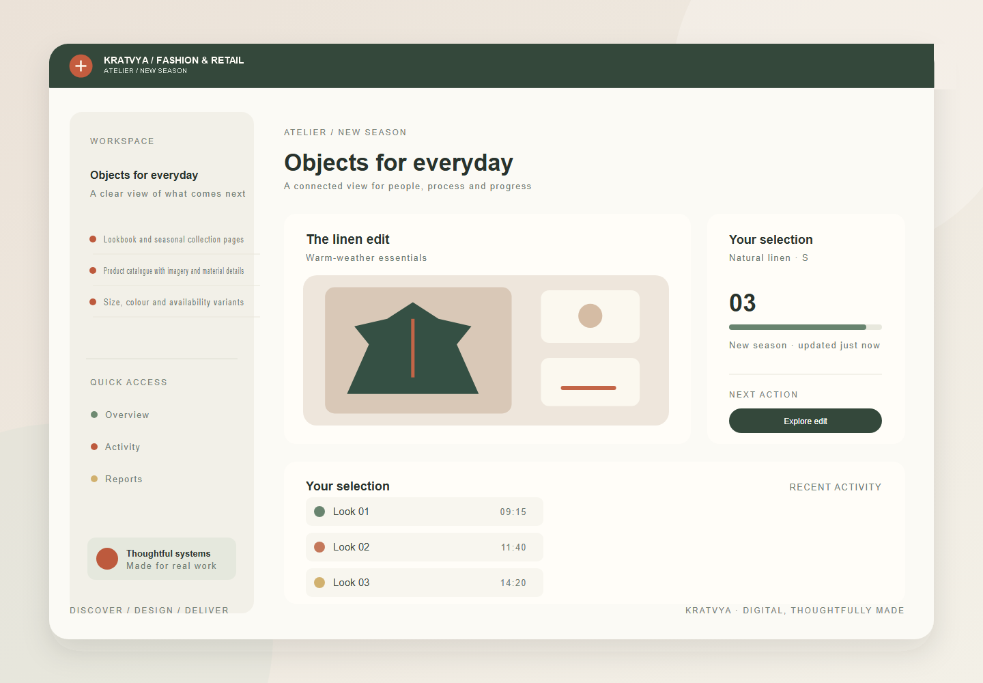983x683 pixels.
Task: Click the 14:20 time for Look 03
Action: (x=513, y=583)
